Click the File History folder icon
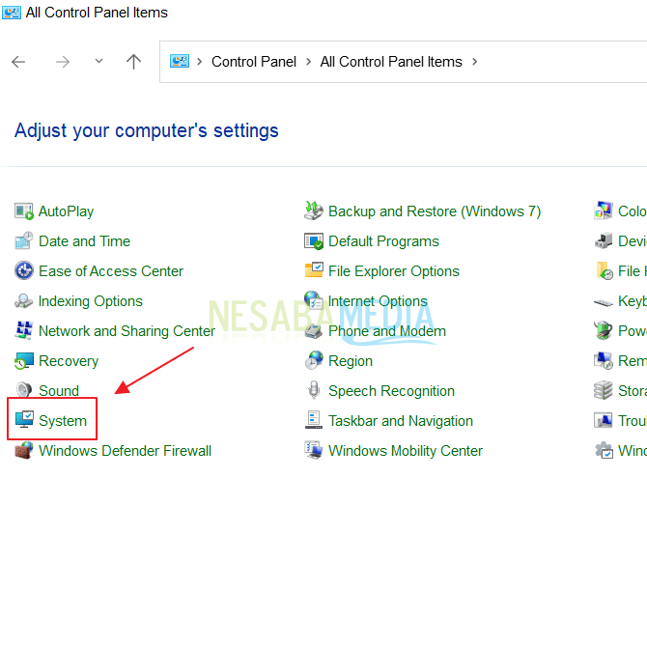The height and width of the screenshot is (647, 647). [x=605, y=271]
